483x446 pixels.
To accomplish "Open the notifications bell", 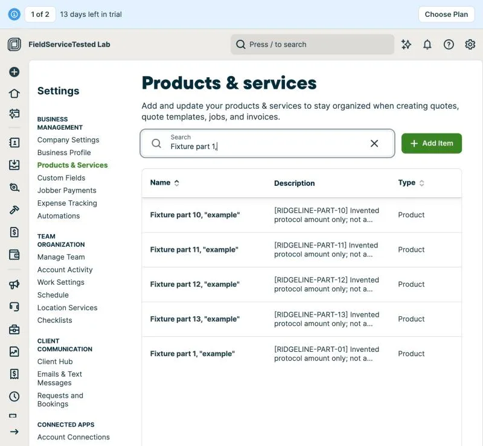I will pyautogui.click(x=427, y=44).
